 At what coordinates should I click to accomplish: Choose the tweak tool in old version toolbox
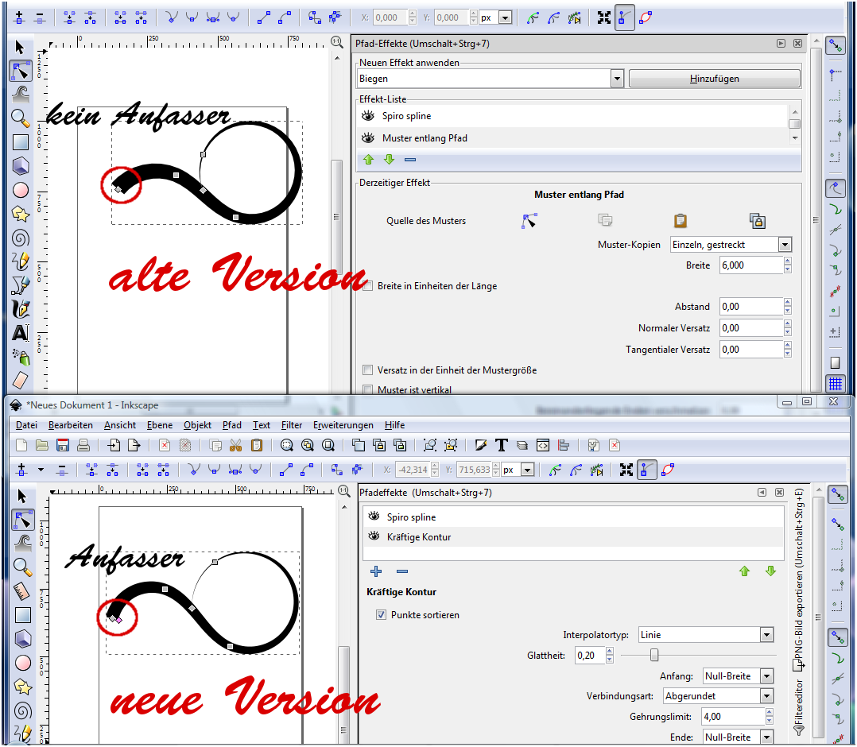[x=20, y=95]
